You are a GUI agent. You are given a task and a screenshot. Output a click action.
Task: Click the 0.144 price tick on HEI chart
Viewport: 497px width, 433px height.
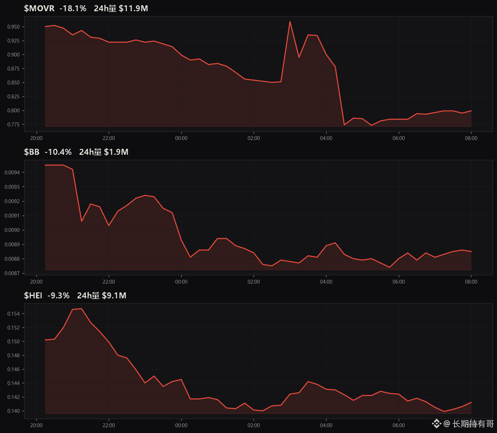pyautogui.click(x=14, y=383)
